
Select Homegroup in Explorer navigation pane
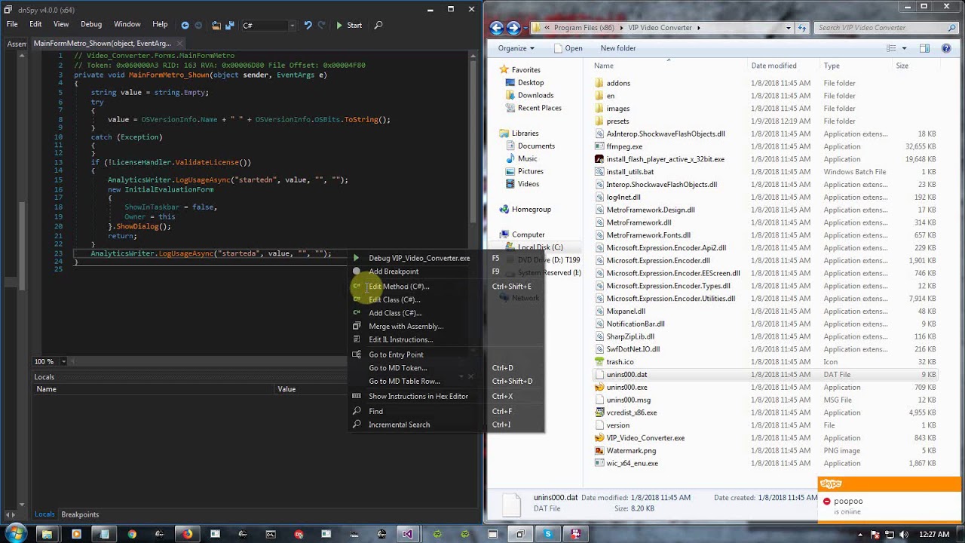[532, 210]
